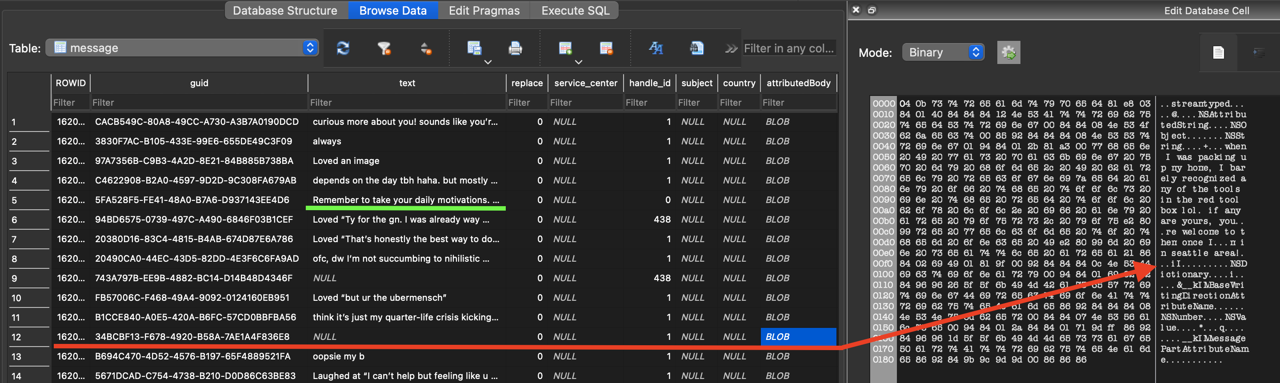The height and width of the screenshot is (383, 1280).
Task: Open the Table selector showing message
Action: tap(182, 48)
